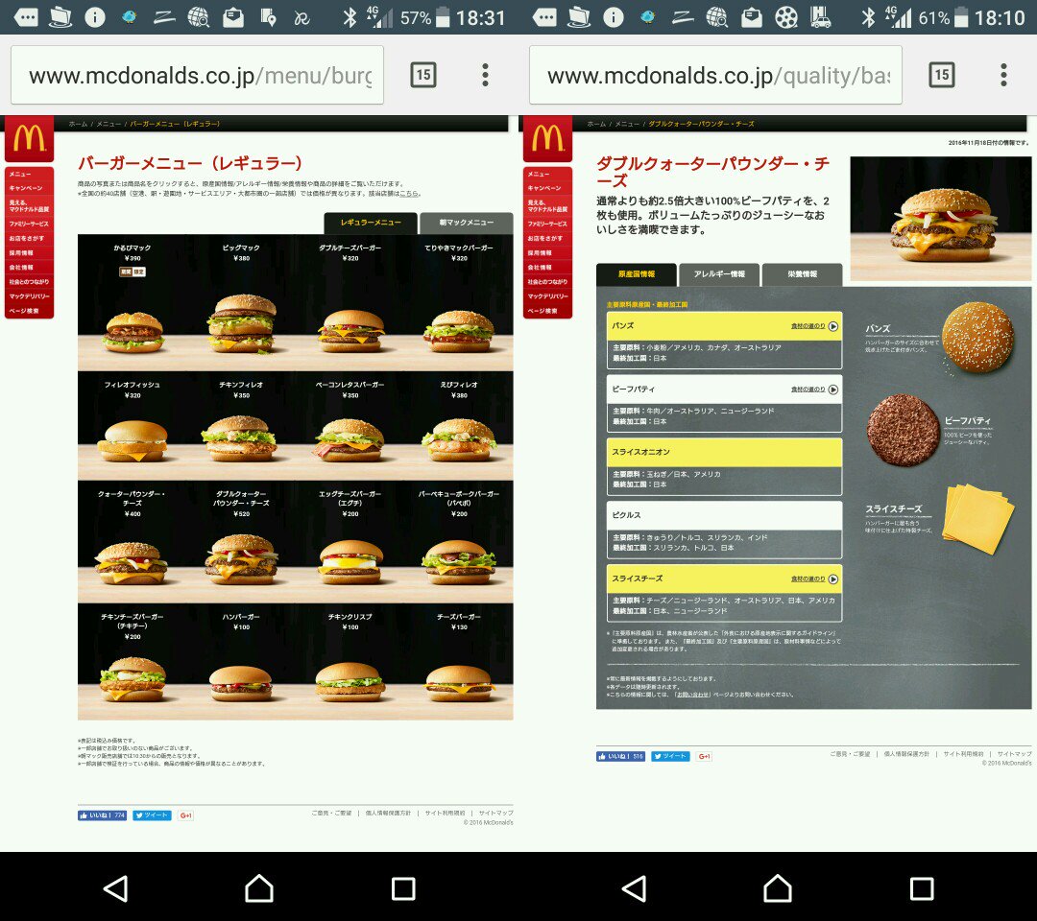Click the Facebook いいね button showing 774
Image resolution: width=1037 pixels, height=921 pixels.
pyautogui.click(x=102, y=815)
